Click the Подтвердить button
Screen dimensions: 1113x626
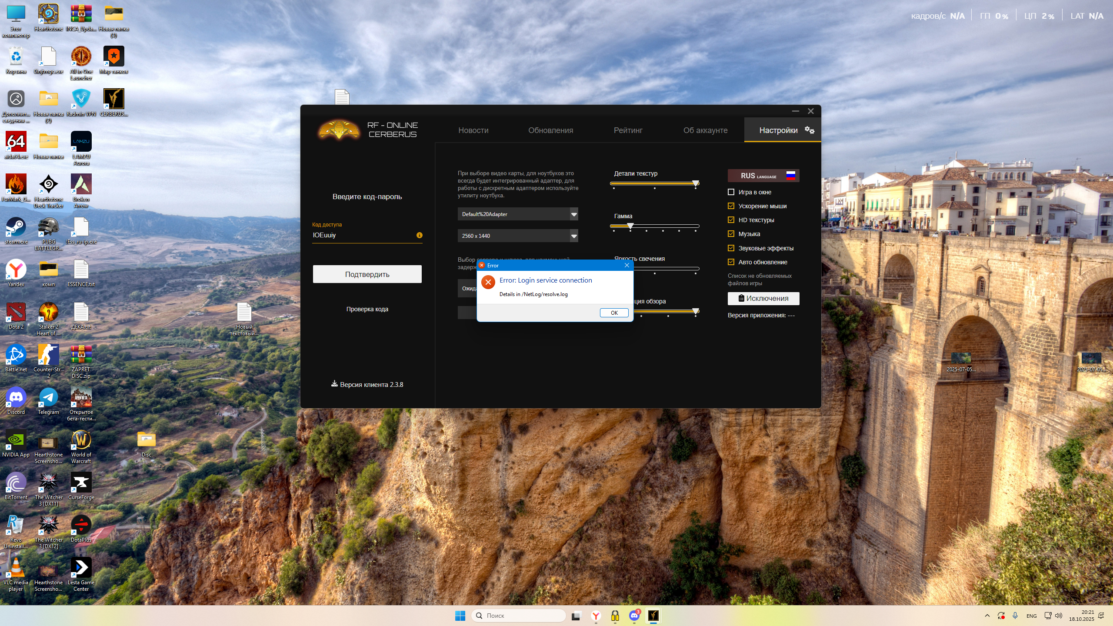(367, 274)
